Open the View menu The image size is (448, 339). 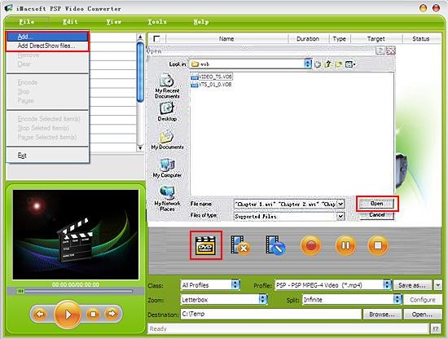[114, 22]
